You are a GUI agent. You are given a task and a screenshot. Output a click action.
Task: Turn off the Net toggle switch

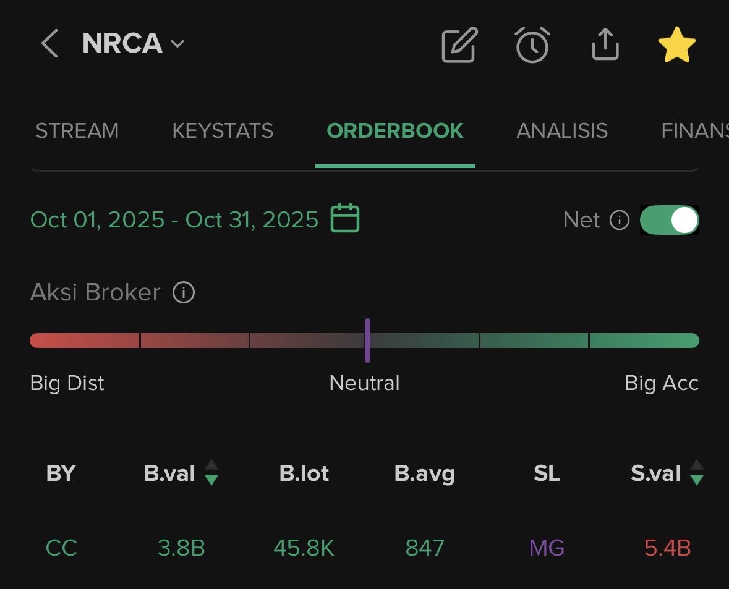click(x=669, y=220)
